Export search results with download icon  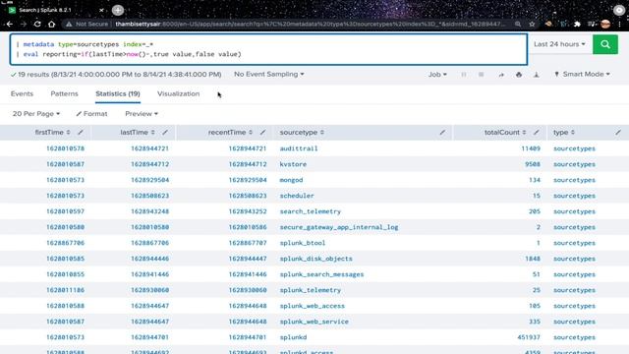tap(537, 75)
